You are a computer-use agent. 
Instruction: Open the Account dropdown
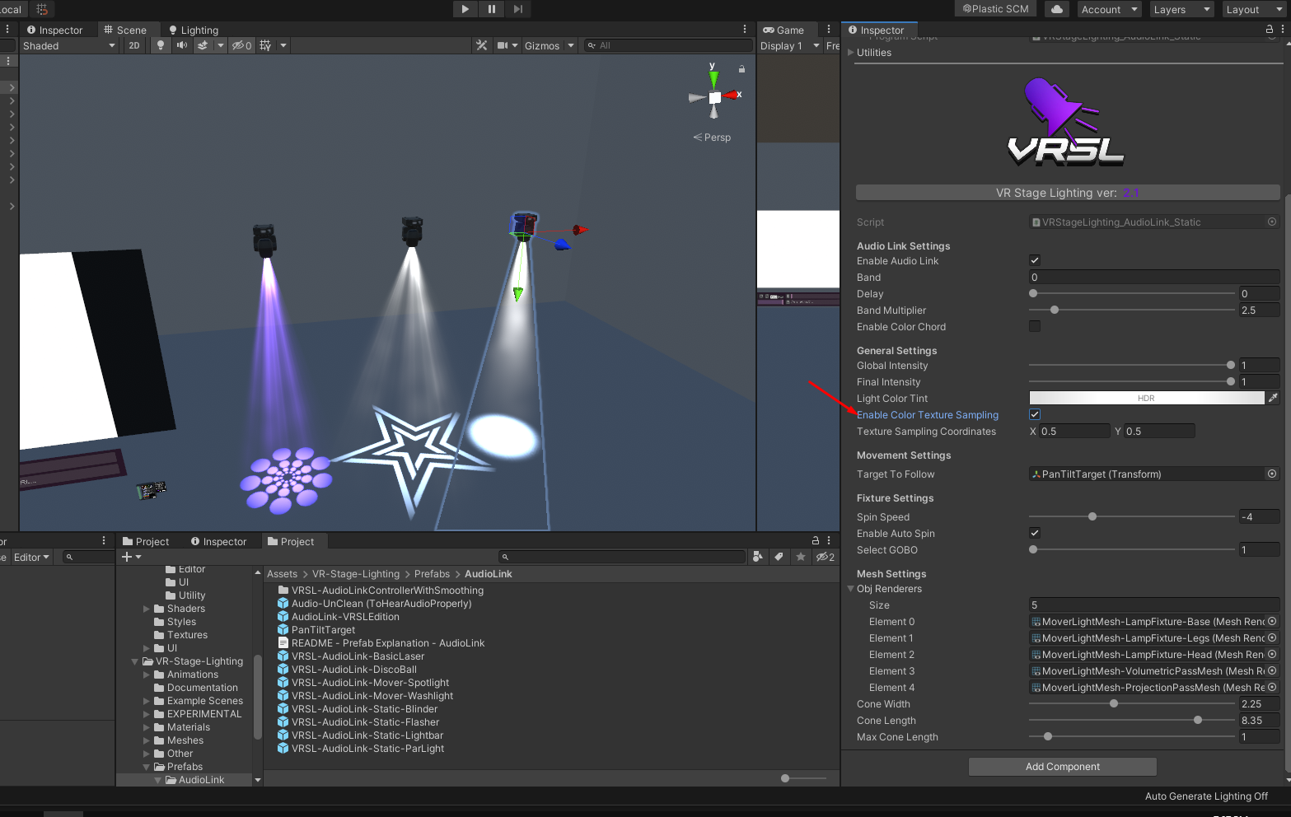pyautogui.click(x=1109, y=9)
